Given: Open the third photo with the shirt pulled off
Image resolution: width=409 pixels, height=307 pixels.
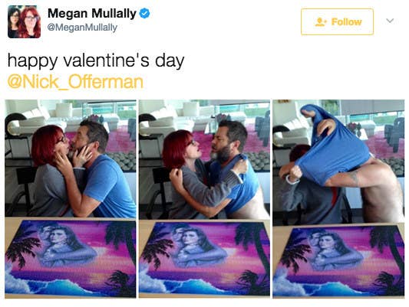Looking at the screenshot, I should (338, 199).
